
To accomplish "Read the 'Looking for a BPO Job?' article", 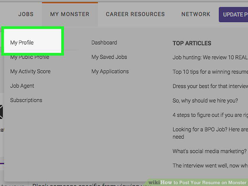I will (x=210, y=133).
